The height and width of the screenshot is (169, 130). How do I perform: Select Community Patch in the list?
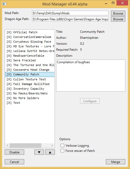coord(30,74)
